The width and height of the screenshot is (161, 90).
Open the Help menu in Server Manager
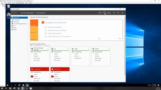[x=123, y=13]
